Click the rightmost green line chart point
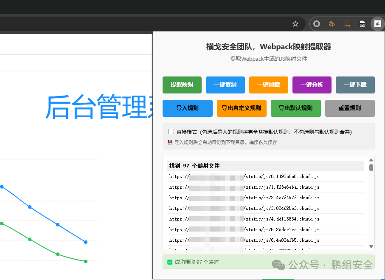The width and height of the screenshot is (385, 280). (x=86, y=261)
